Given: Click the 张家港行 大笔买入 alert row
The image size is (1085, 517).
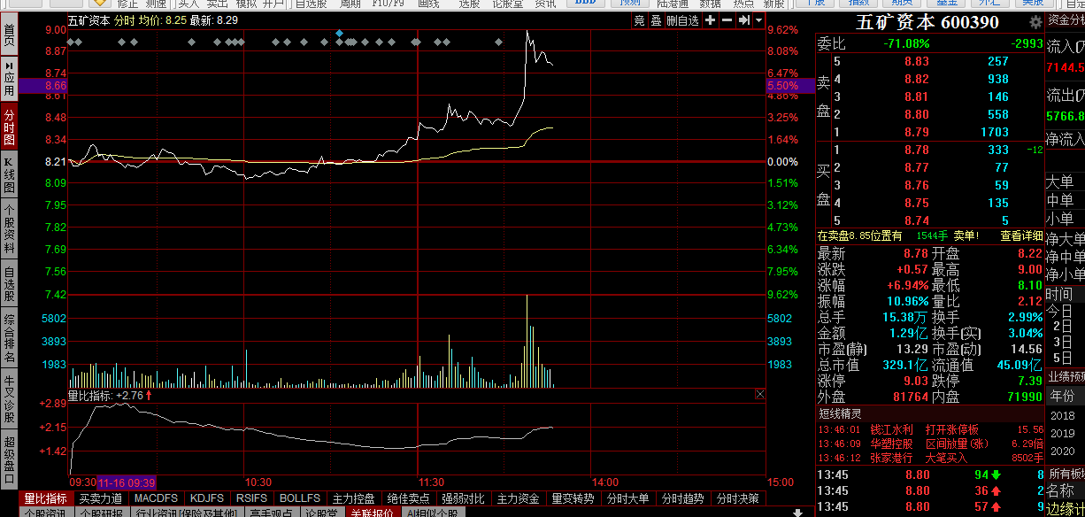Looking at the screenshot, I should point(930,458).
